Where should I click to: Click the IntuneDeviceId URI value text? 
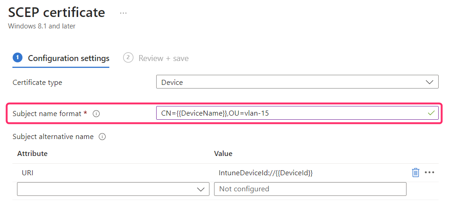(x=266, y=173)
